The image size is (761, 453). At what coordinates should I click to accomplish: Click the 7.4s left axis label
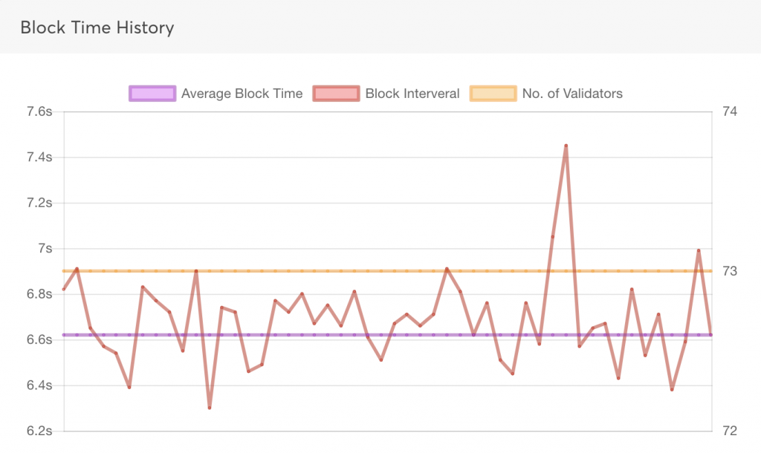coord(39,157)
